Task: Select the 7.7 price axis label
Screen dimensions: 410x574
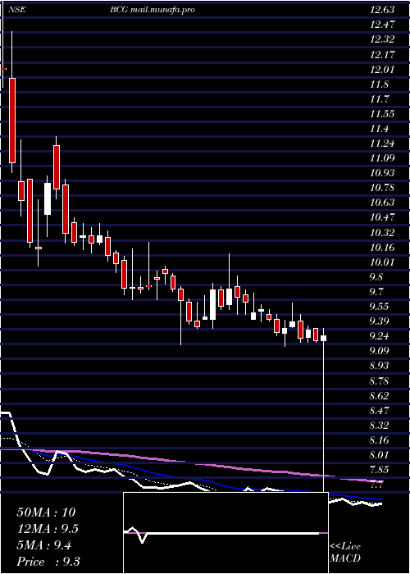Action: click(x=376, y=485)
